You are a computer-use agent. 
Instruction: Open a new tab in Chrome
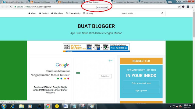tap(170, 2)
